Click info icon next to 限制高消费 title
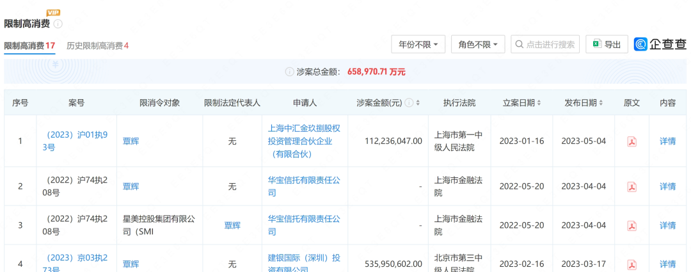The height and width of the screenshot is (272, 691). (x=58, y=24)
